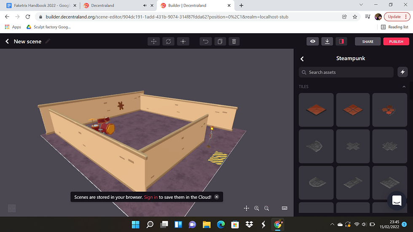Image resolution: width=413 pixels, height=232 pixels.
Task: Click the Sign in link in notification
Action: (151, 197)
